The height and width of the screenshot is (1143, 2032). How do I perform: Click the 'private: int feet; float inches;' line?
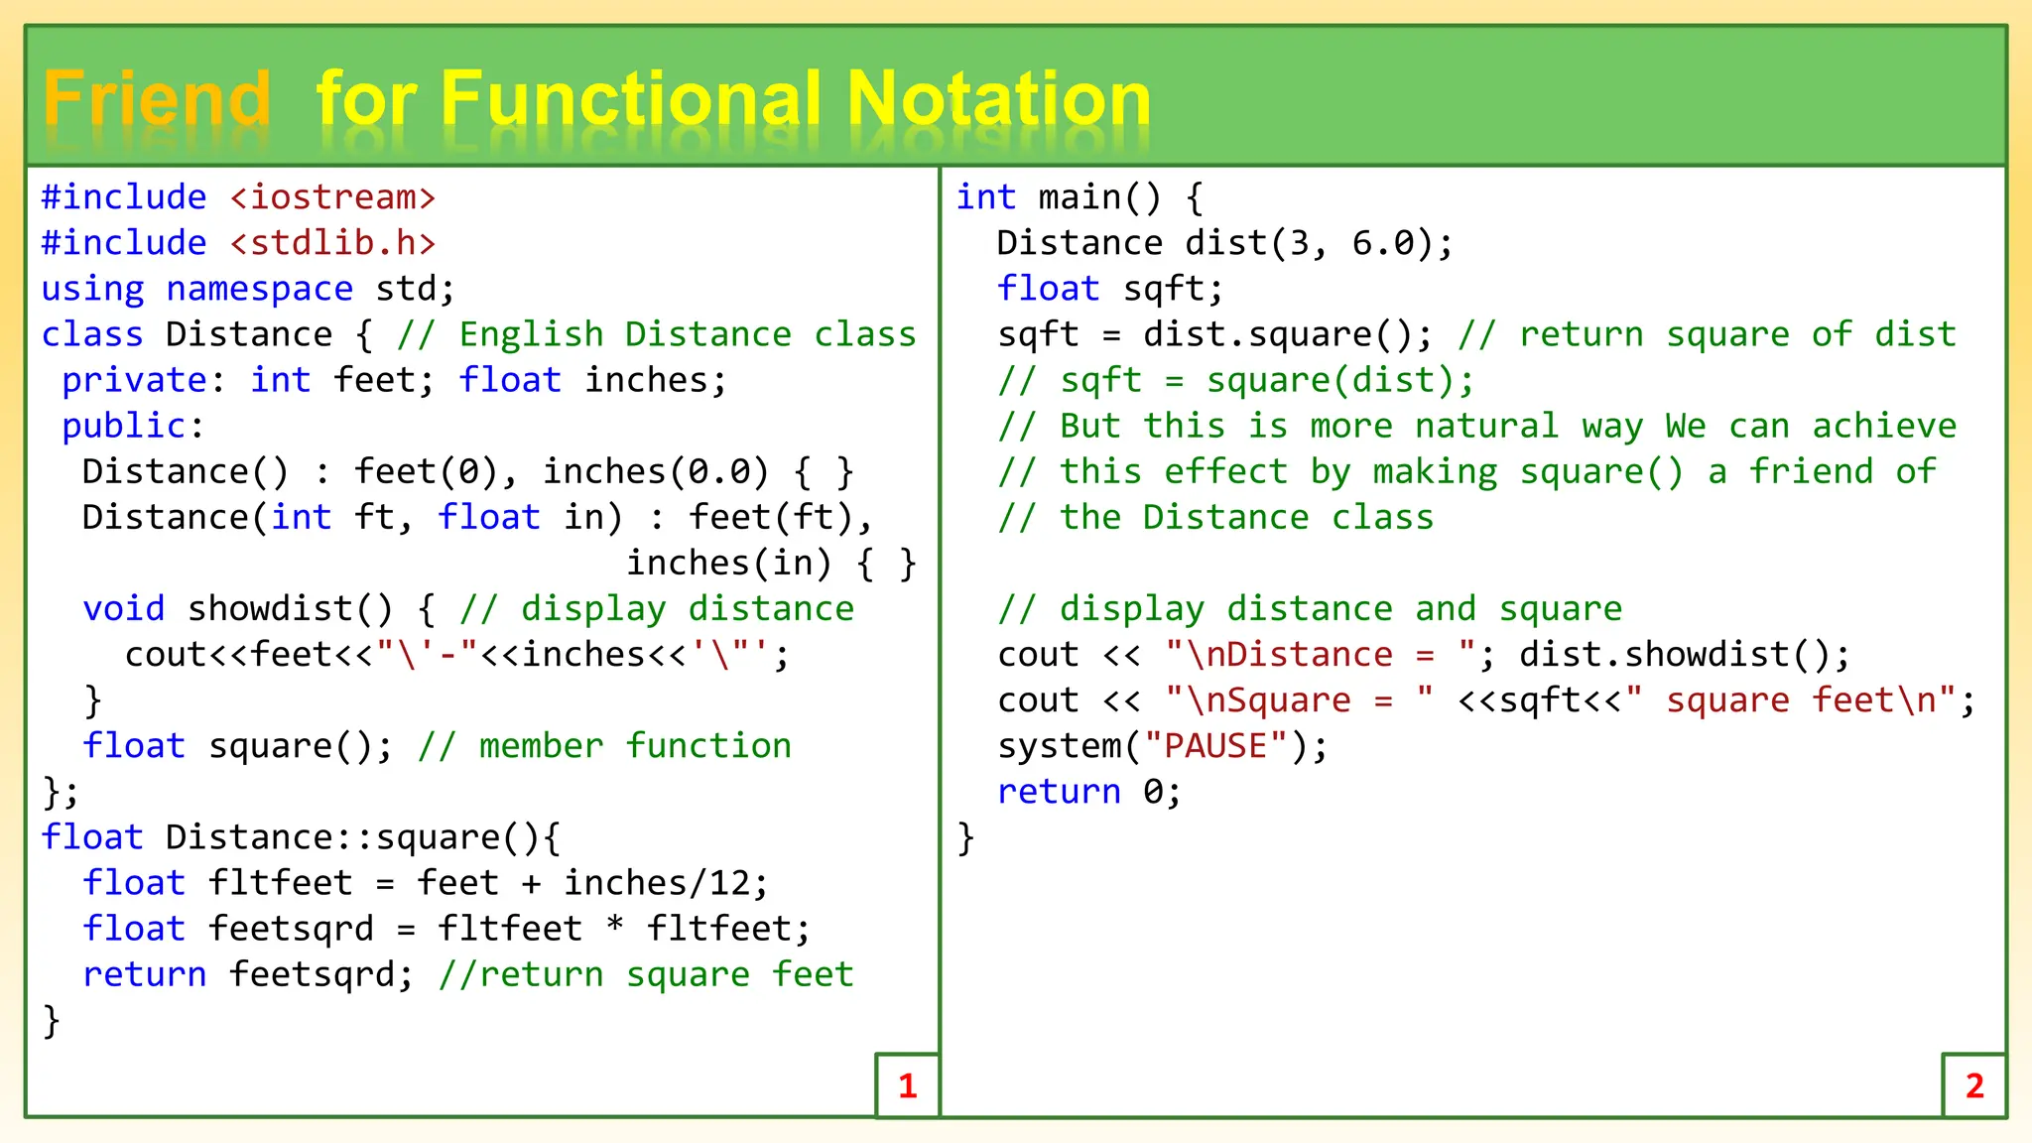[x=394, y=380]
